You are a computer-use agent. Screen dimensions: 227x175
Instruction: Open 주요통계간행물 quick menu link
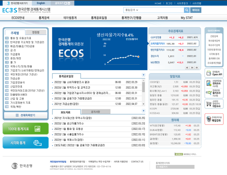click(214, 63)
